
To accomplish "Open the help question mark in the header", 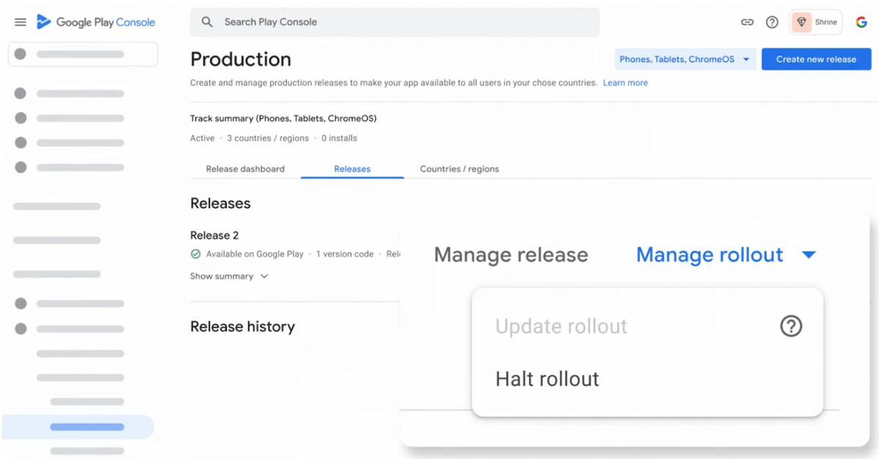I will point(772,22).
